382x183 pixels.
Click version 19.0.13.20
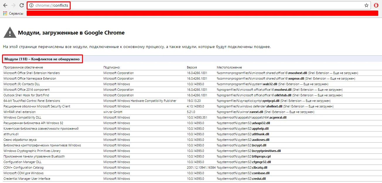coord(194,101)
